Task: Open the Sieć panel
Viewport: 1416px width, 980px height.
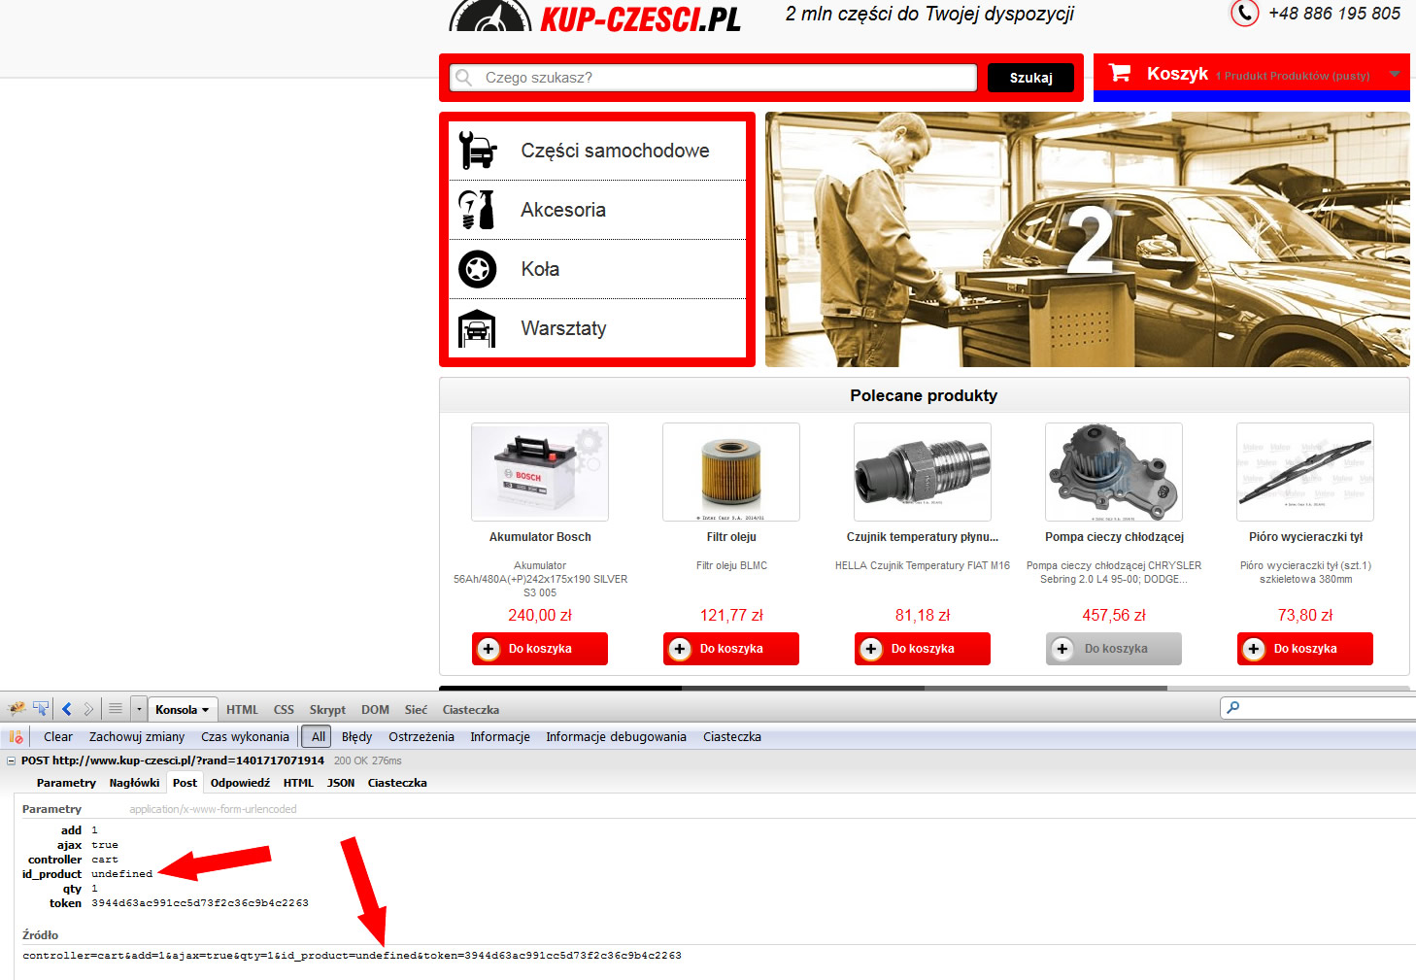Action: [416, 710]
